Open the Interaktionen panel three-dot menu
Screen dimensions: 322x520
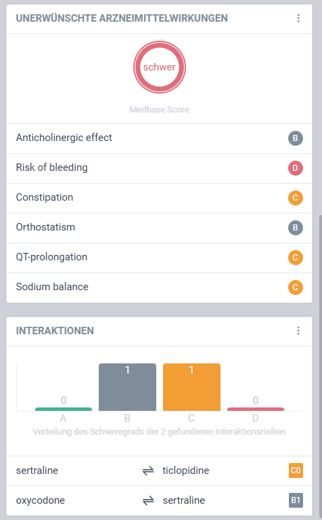point(298,331)
